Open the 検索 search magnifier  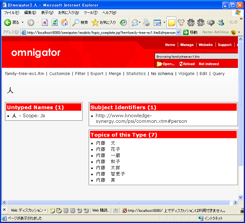[80, 23]
